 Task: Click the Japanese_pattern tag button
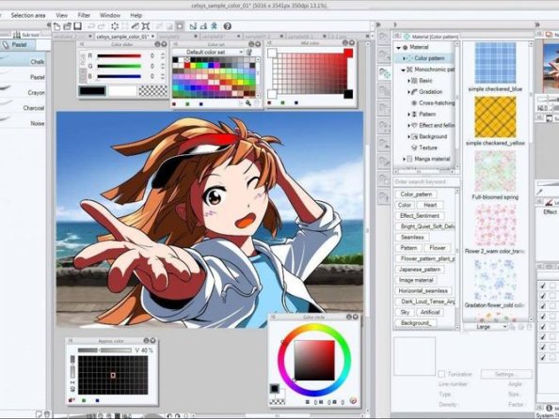point(420,270)
